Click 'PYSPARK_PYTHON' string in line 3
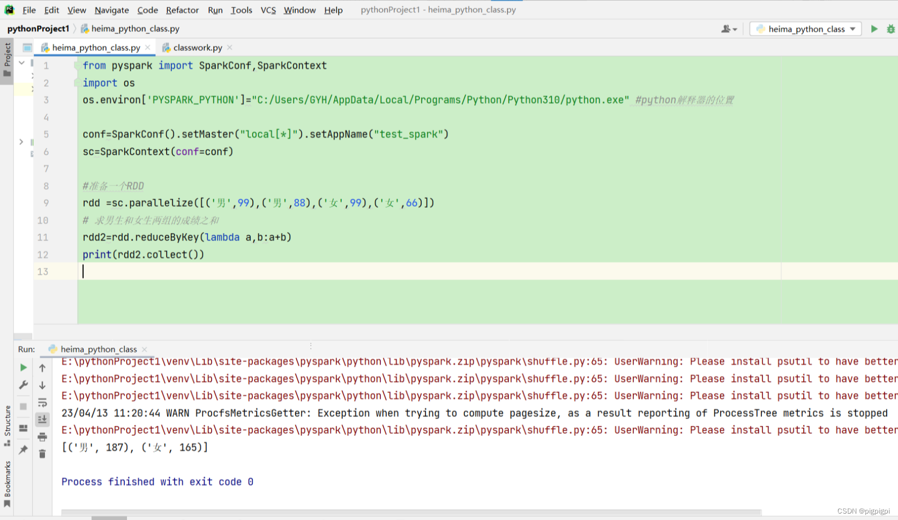Screen dimensions: 898x520 193,100
